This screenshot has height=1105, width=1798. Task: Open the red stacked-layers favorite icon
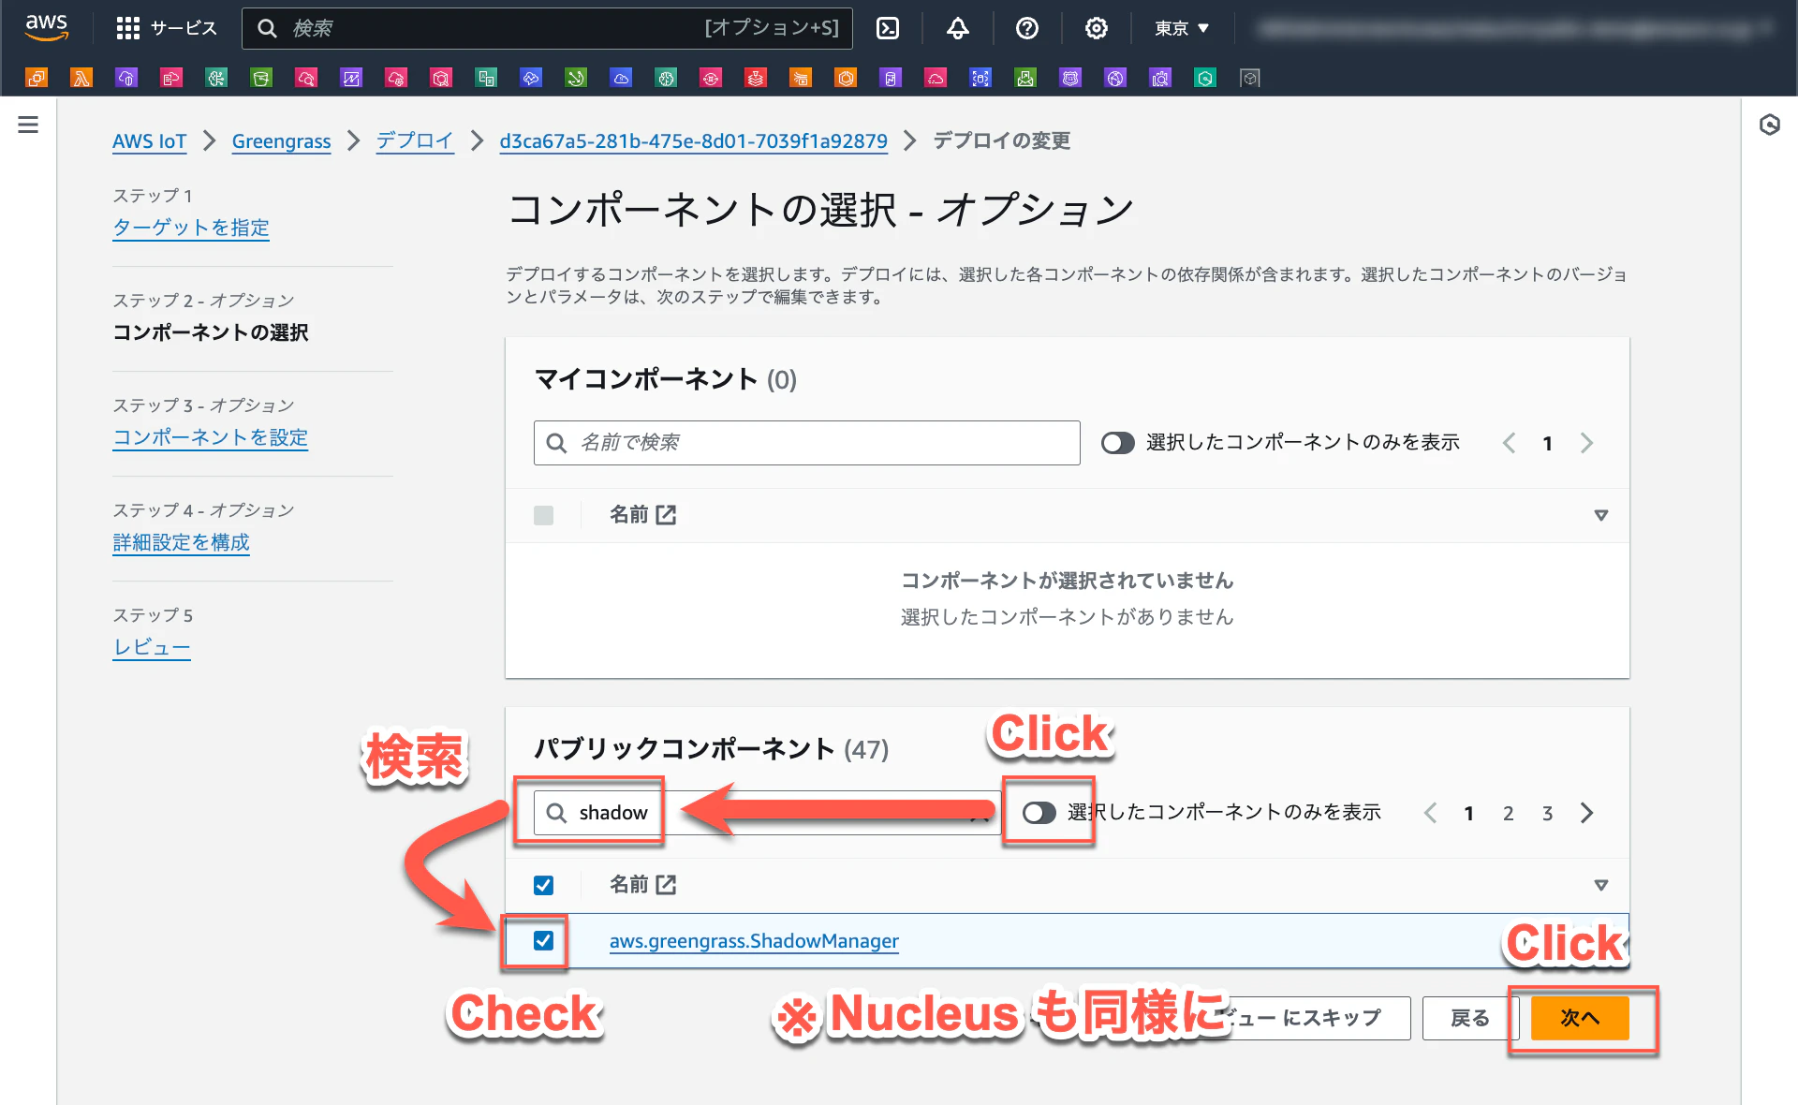pos(756,78)
